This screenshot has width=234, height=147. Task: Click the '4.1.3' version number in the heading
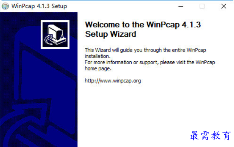point(191,25)
